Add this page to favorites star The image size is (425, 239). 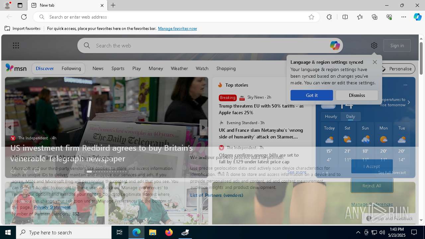coord(311,17)
